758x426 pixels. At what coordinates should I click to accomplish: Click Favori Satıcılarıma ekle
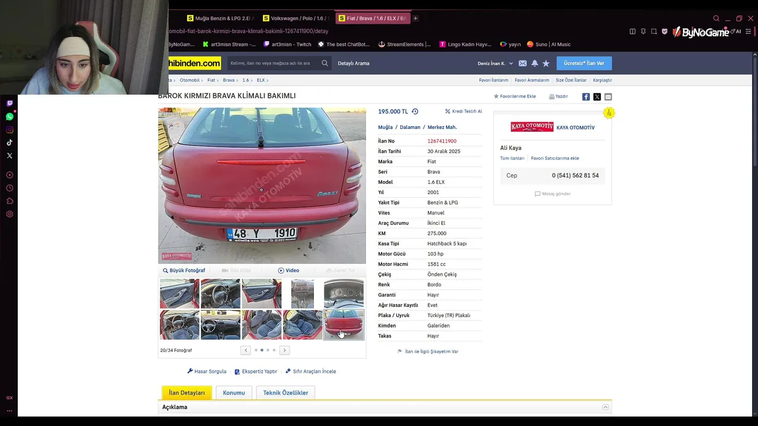tap(555, 158)
